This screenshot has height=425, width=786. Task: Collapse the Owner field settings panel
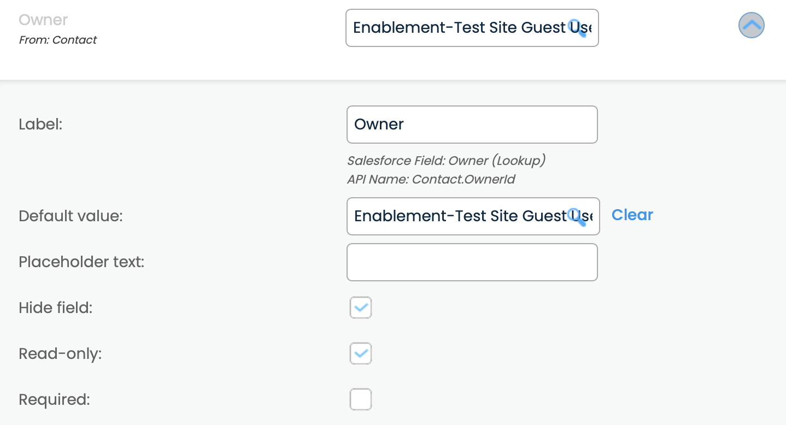[751, 25]
